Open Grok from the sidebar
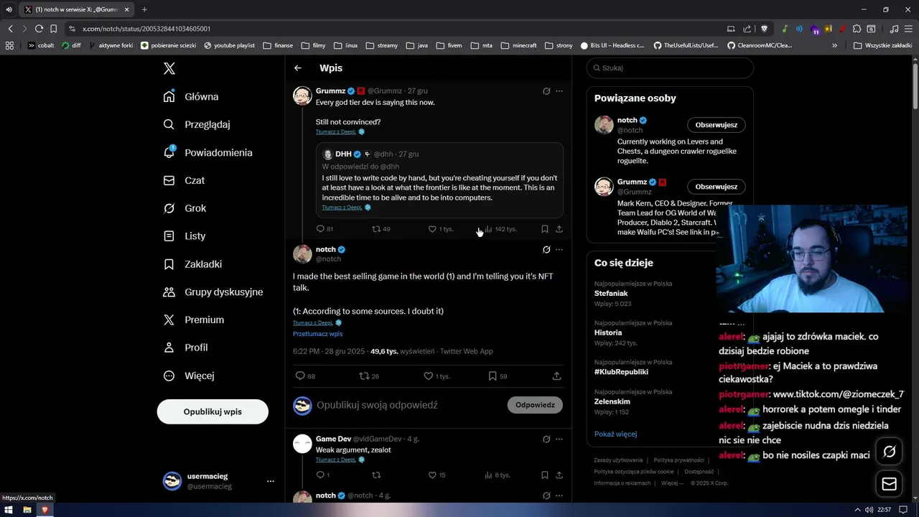The image size is (919, 517). tap(185, 208)
